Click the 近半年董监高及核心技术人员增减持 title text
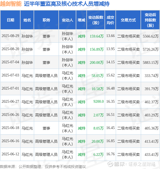The height and width of the screenshot is (169, 160). click(67, 4)
